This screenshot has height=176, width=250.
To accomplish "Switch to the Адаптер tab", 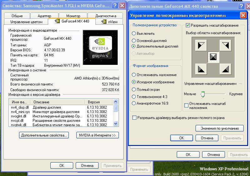I will 44,16.
